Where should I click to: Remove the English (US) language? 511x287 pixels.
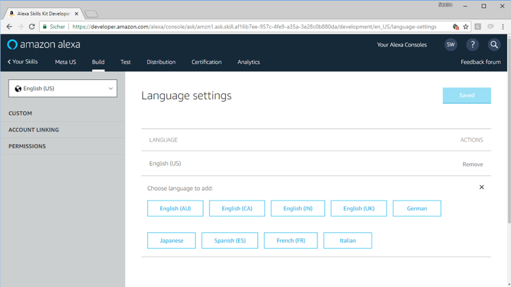[x=472, y=164]
